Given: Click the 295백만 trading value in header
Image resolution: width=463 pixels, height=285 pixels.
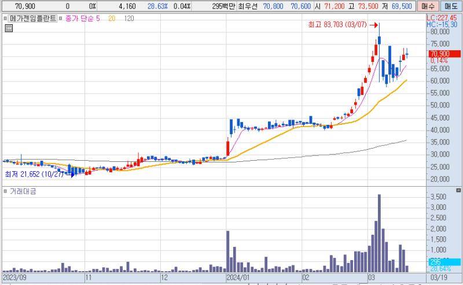Looking at the screenshot, I should [224, 6].
